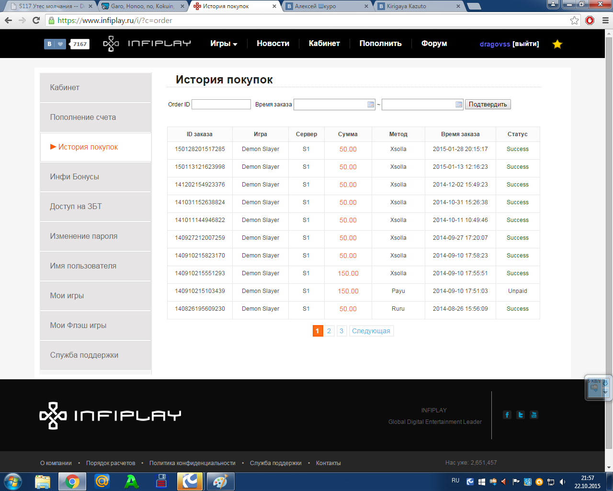Open О компании footer link
Screen dimensions: 613x491
(x=56, y=463)
